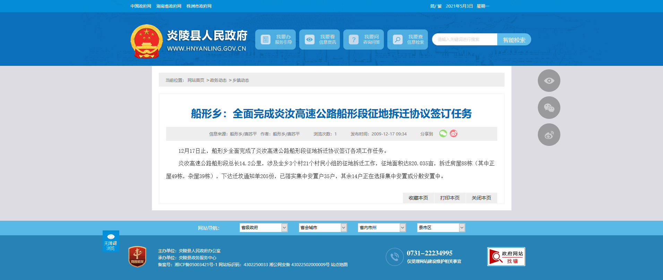The height and width of the screenshot is (280, 663).
Task: Open the gray Weibo sidebar icon
Action: 549,135
